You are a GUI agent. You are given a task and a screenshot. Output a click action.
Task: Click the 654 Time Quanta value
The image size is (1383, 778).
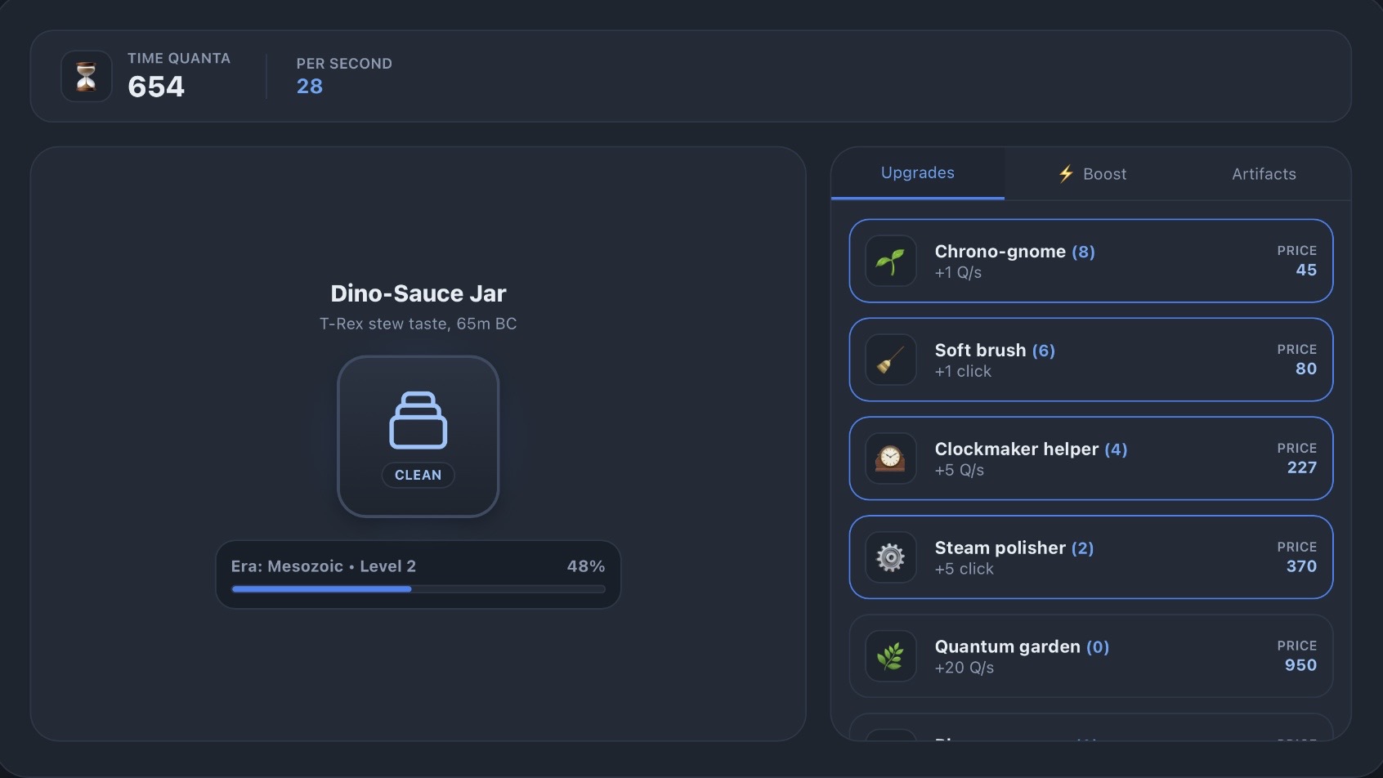coord(156,87)
